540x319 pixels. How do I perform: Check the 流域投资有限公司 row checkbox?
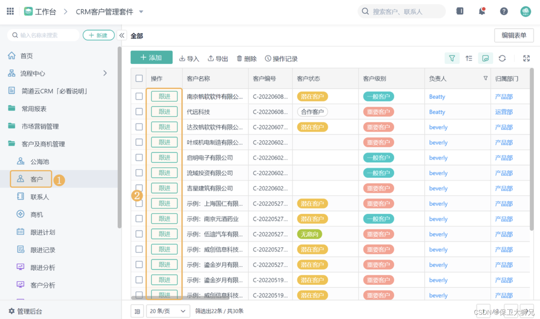click(x=139, y=173)
